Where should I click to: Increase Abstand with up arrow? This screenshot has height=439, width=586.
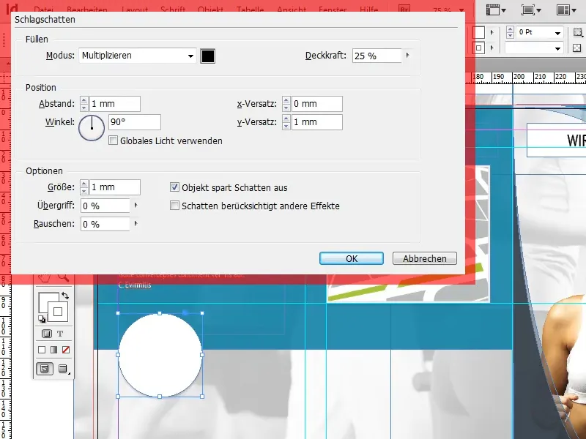84,100
